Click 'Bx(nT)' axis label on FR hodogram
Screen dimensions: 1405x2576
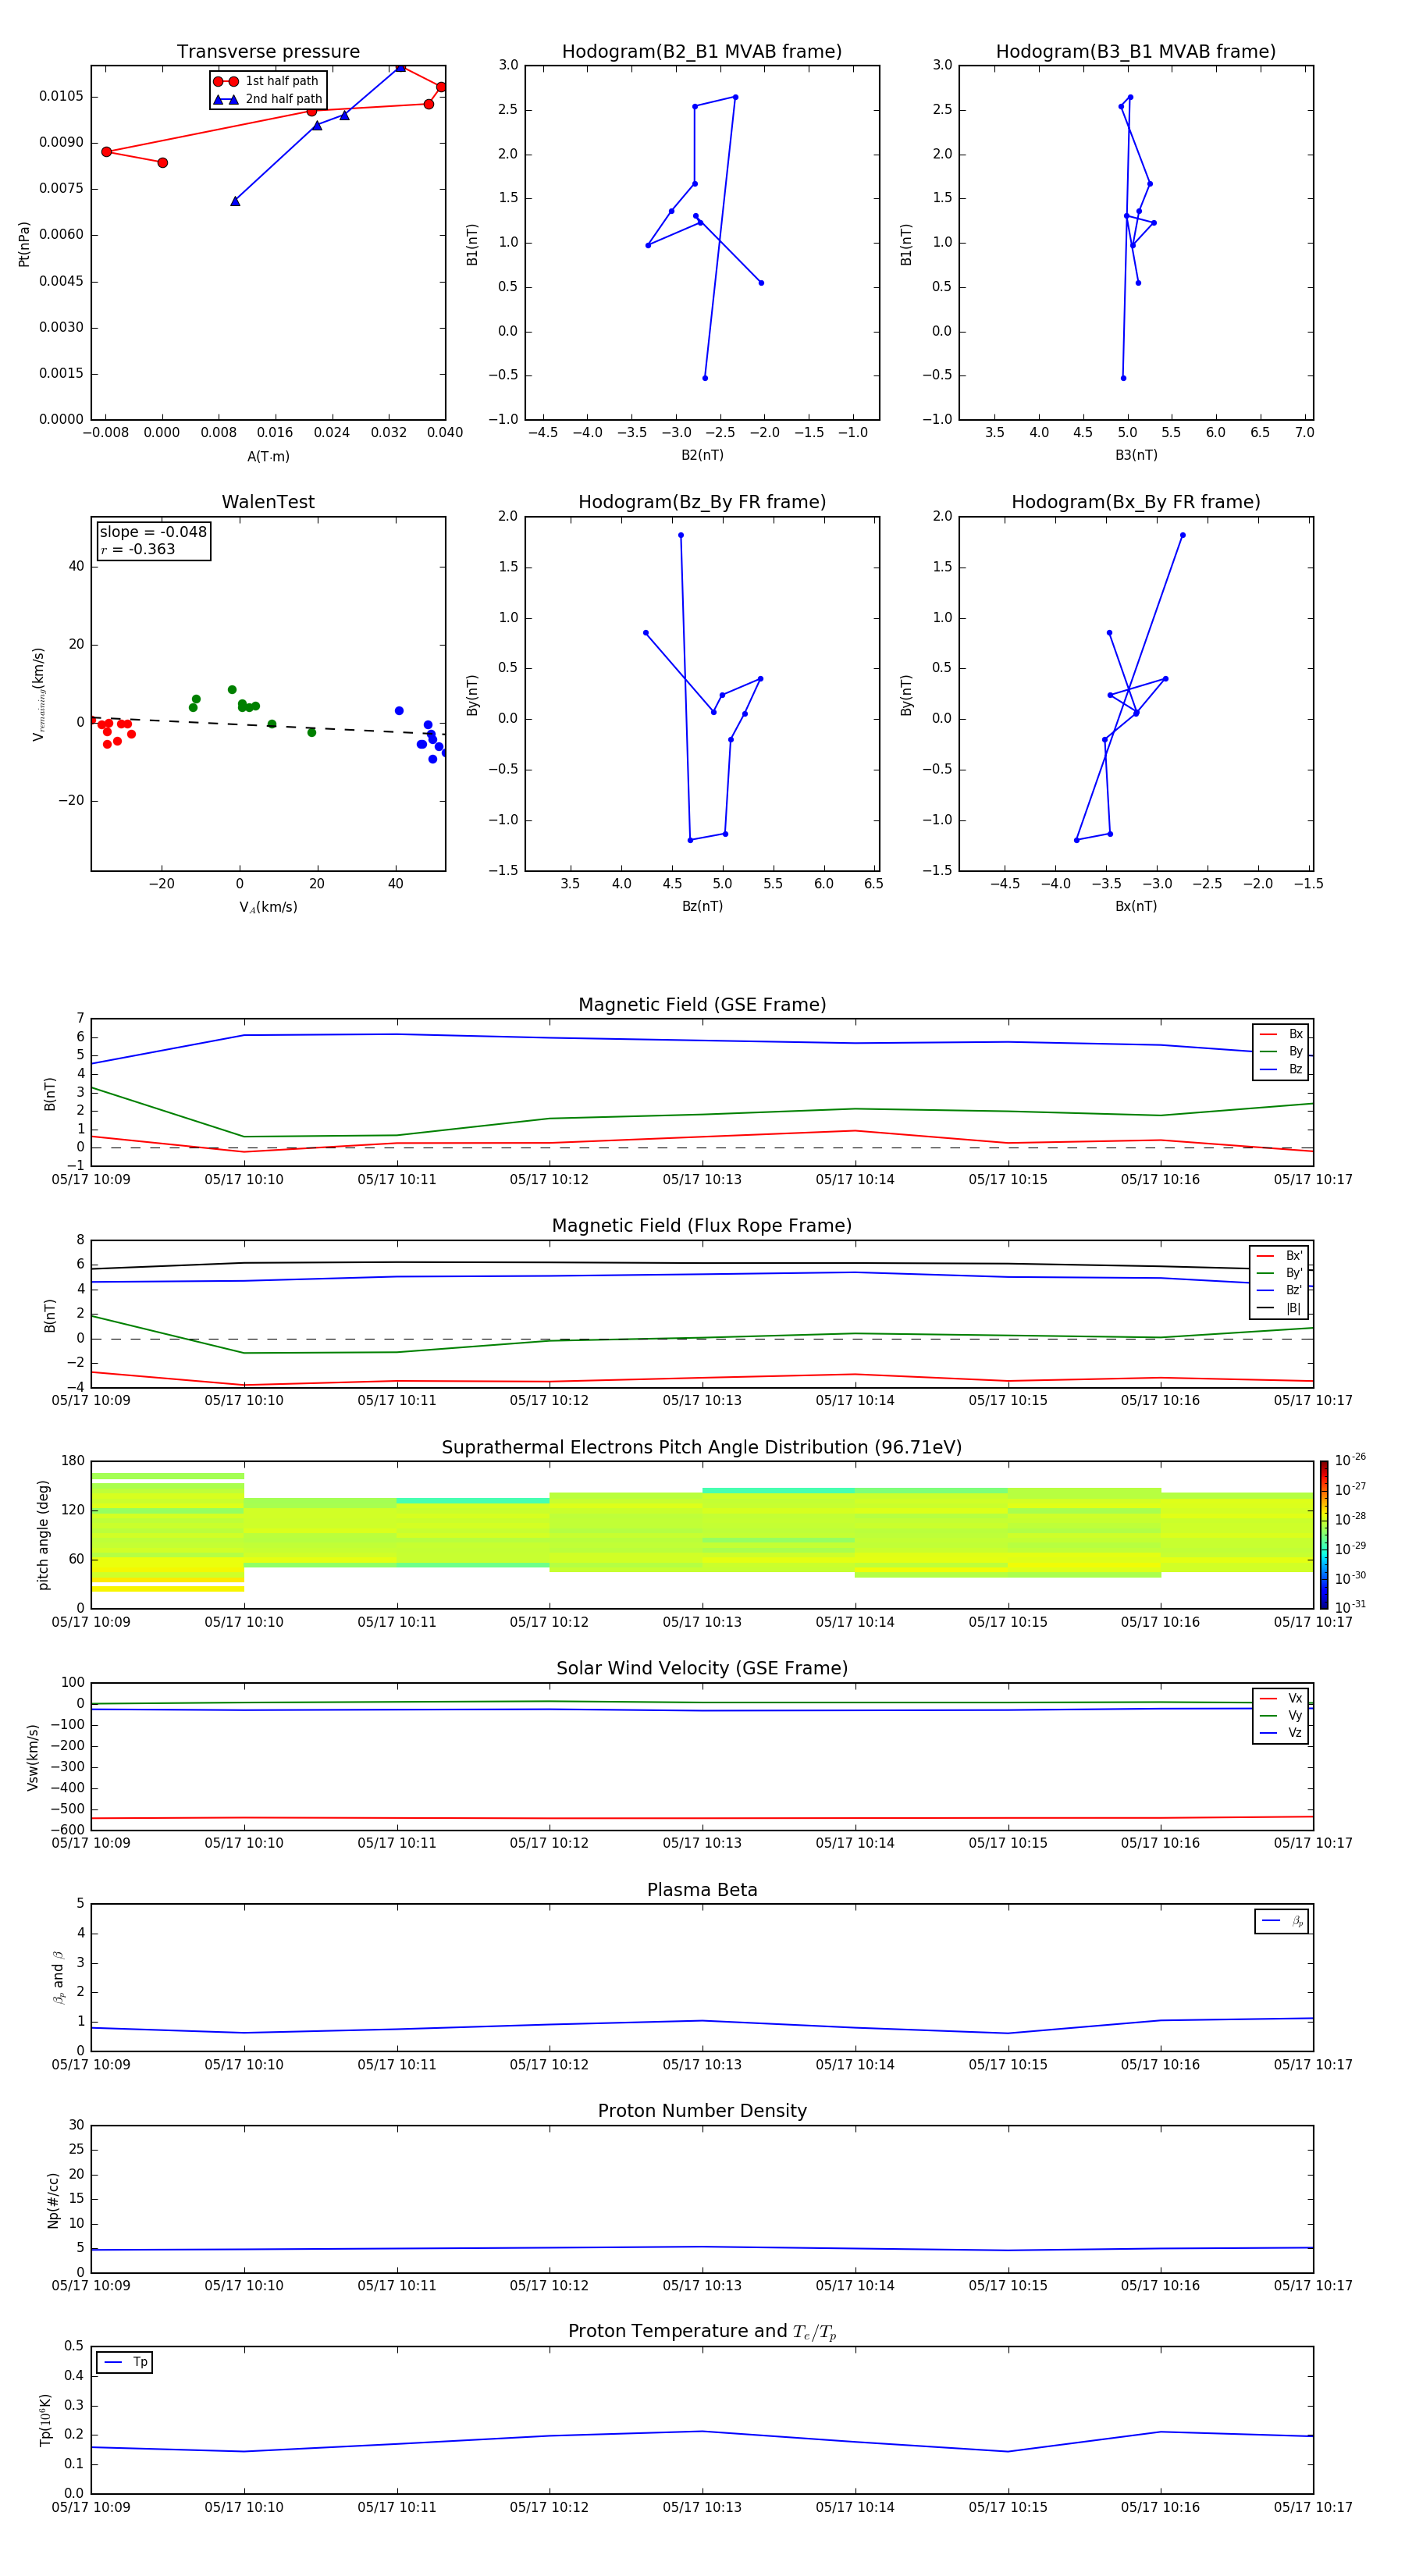click(x=1136, y=906)
